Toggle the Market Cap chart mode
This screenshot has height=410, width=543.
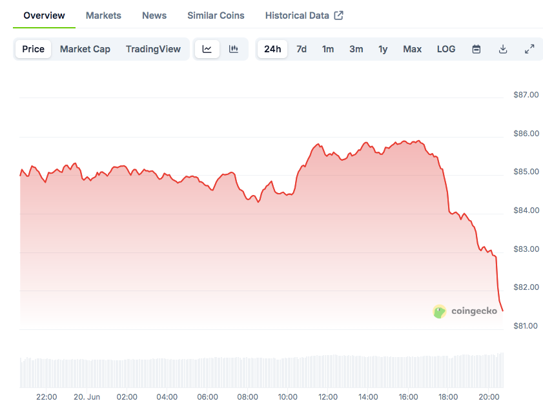85,49
